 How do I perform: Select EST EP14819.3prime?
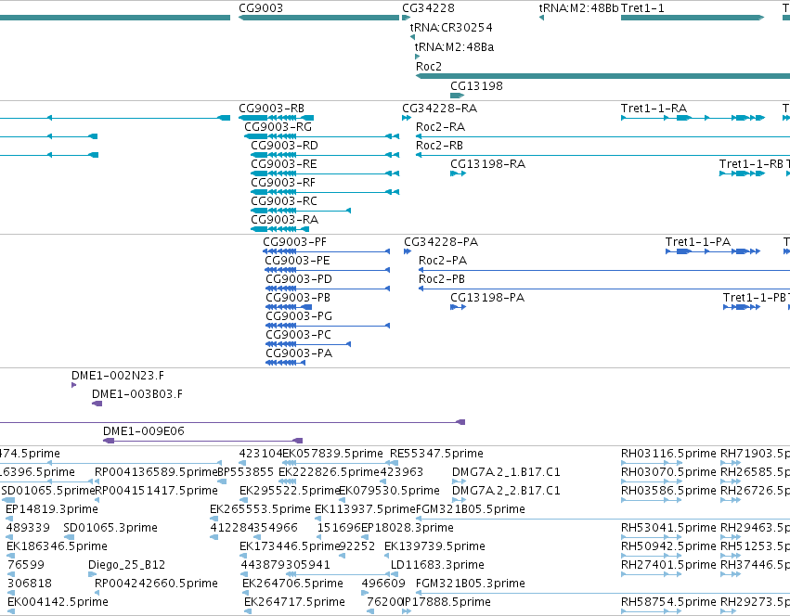(51, 509)
